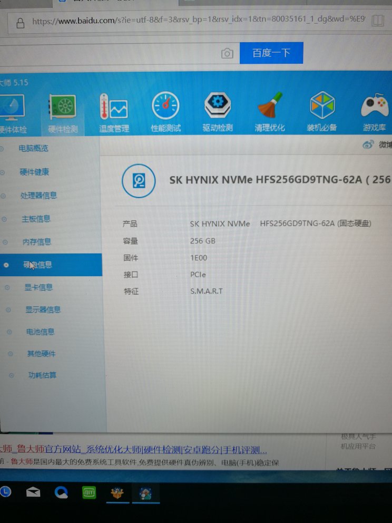Select 显卡信息 in the sidebar
Viewport: 392px width, 523px height.
[x=38, y=287]
